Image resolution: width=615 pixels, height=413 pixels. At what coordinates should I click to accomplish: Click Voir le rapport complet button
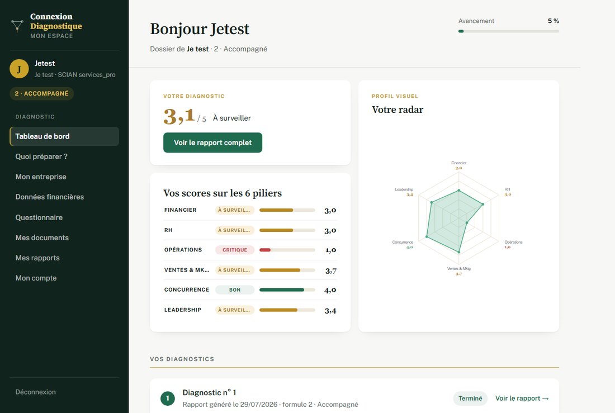(x=212, y=143)
